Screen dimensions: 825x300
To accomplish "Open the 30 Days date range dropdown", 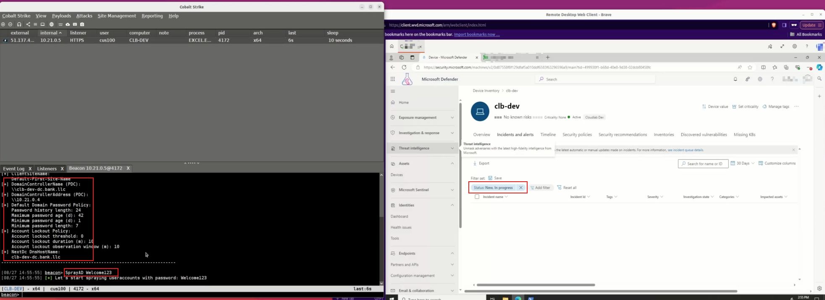I will tap(743, 163).
